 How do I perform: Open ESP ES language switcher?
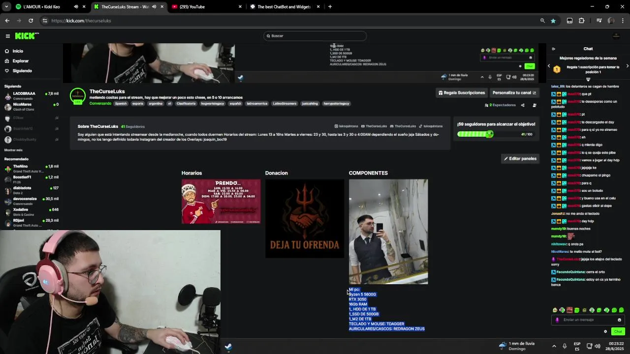point(577,346)
